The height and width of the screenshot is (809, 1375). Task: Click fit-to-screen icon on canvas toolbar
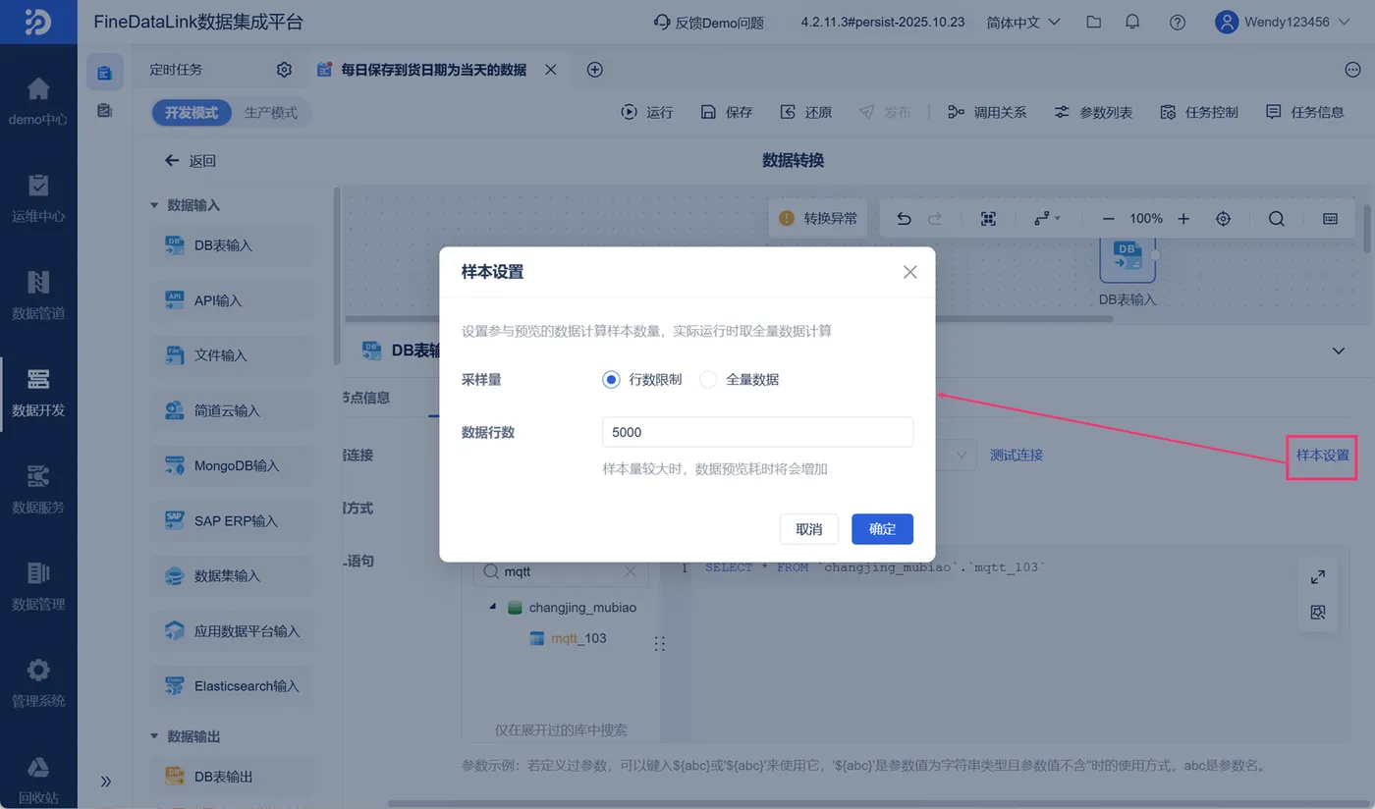click(x=989, y=219)
